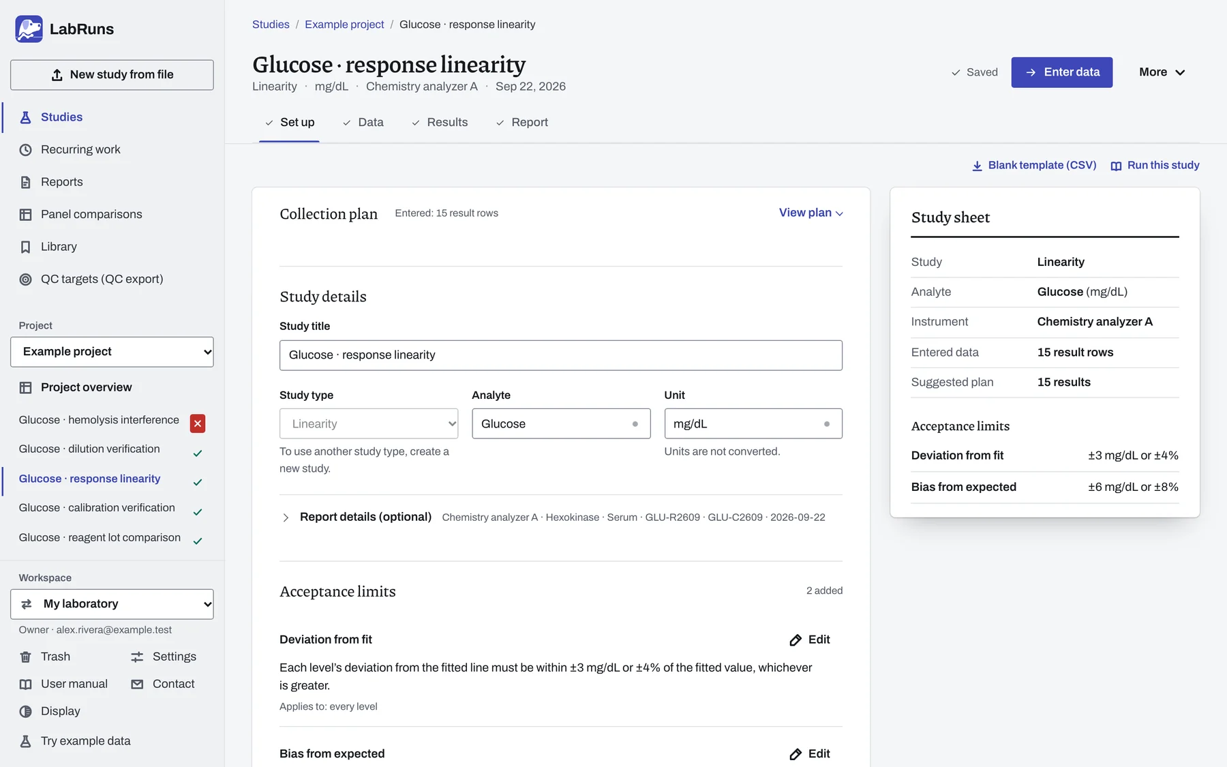Switch to the Results tab
The width and height of the screenshot is (1227, 767).
point(440,123)
